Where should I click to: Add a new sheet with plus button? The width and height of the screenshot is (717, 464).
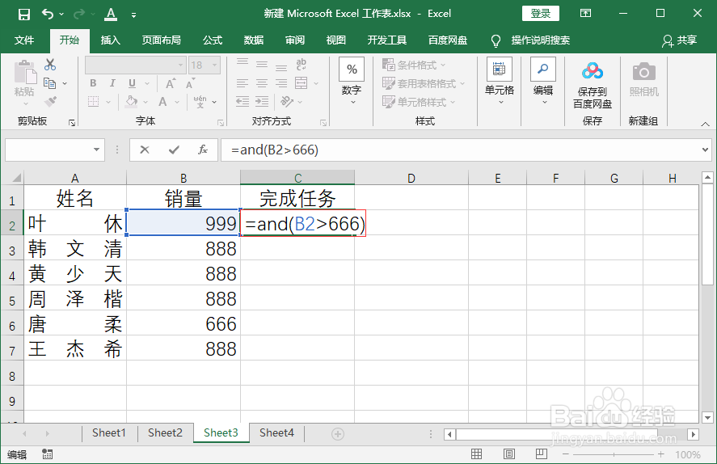338,434
